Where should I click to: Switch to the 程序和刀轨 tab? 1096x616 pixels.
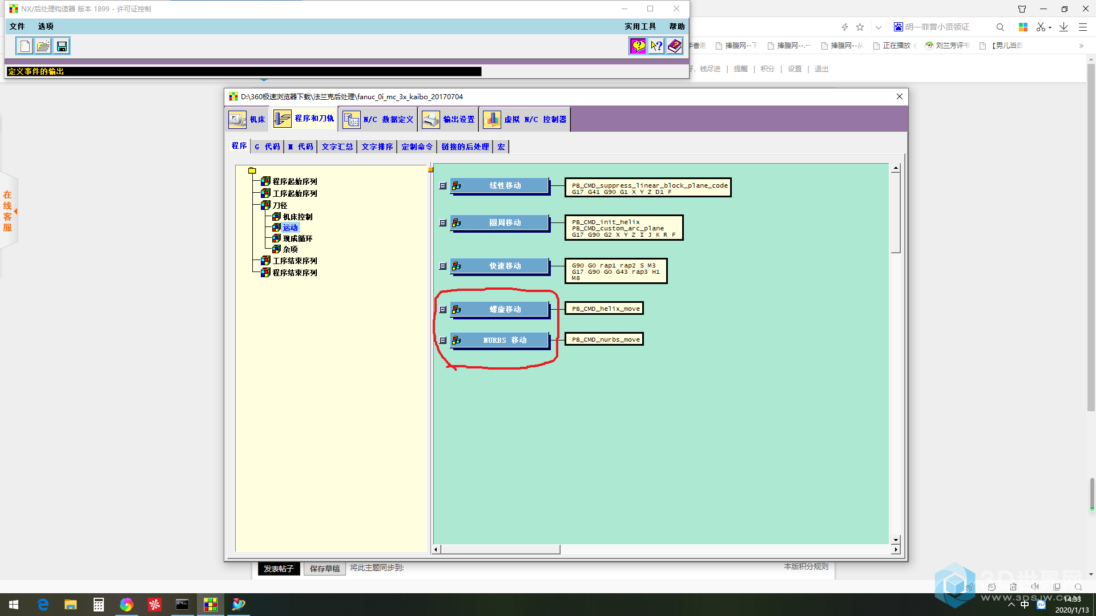(304, 119)
